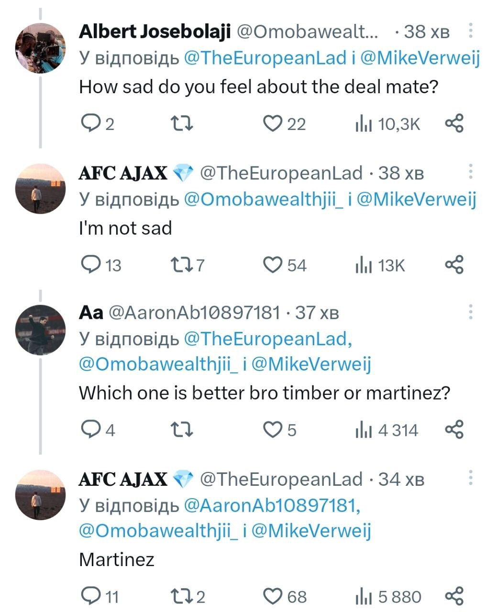The height and width of the screenshot is (612, 496).
Task: Share the "Martinez" reply
Action: [x=454, y=597]
